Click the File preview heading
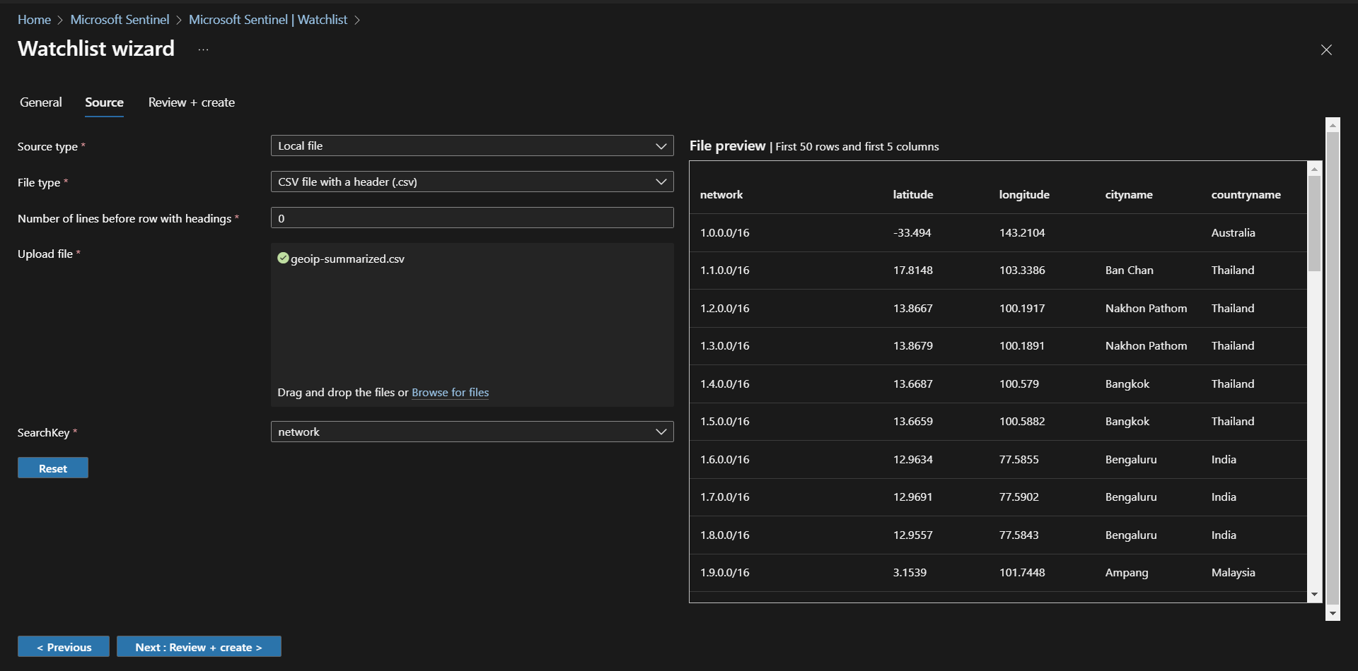This screenshot has width=1358, height=671. pyautogui.click(x=728, y=146)
